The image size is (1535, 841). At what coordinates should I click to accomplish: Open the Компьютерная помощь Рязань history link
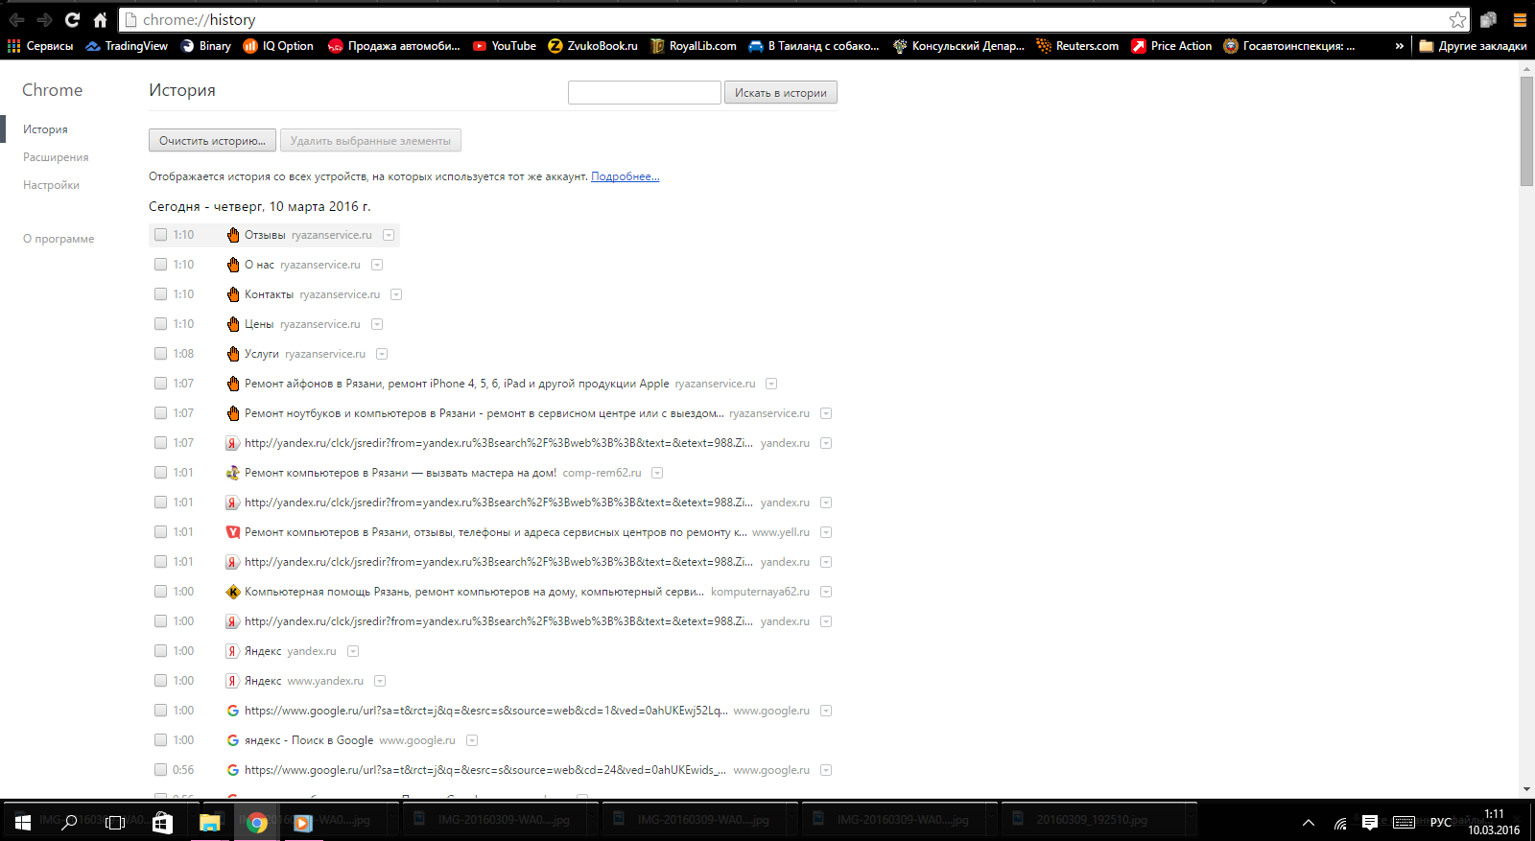point(474,592)
